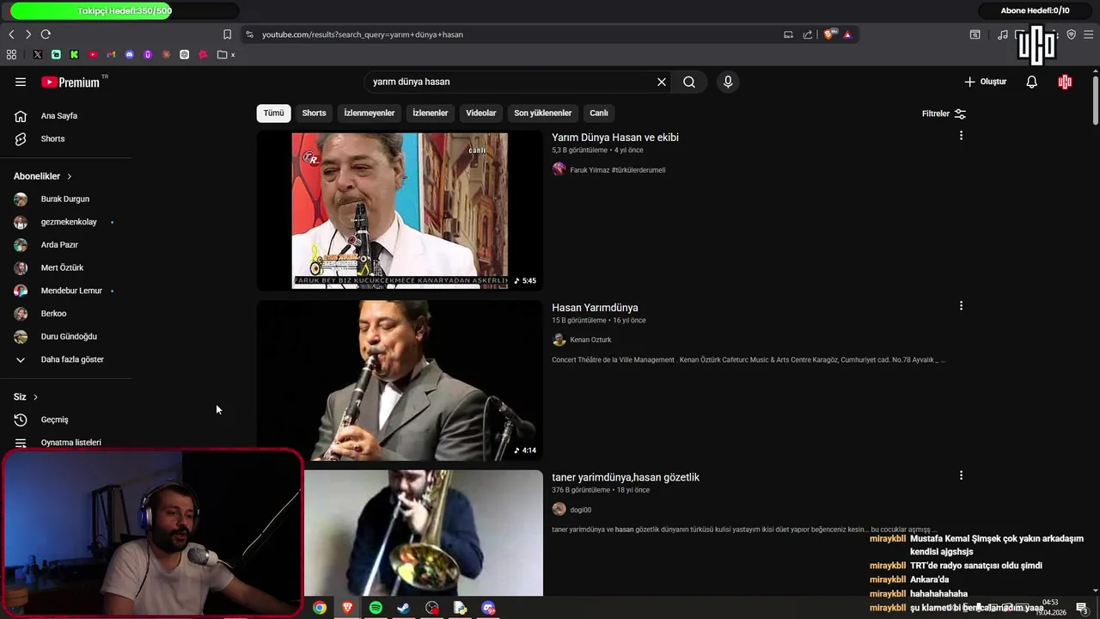Select the Shorts filter chip
Image resolution: width=1100 pixels, height=619 pixels.
click(314, 113)
